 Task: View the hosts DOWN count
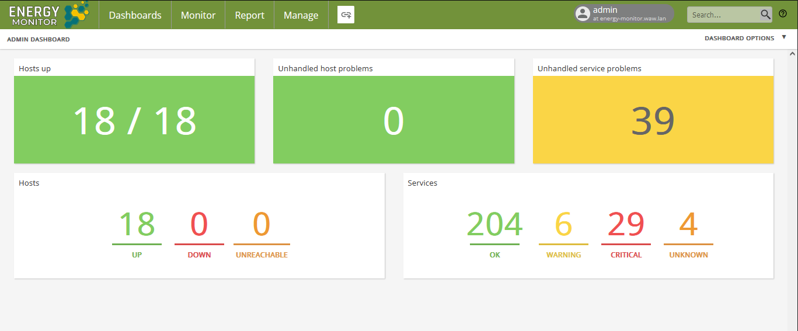[x=199, y=234]
